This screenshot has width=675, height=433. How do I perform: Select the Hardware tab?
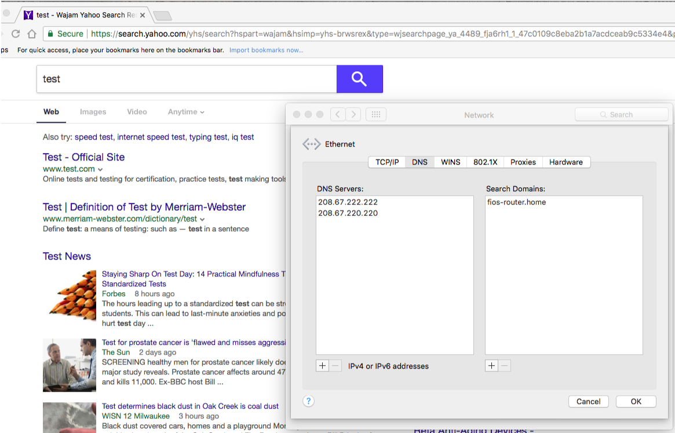[x=566, y=162]
